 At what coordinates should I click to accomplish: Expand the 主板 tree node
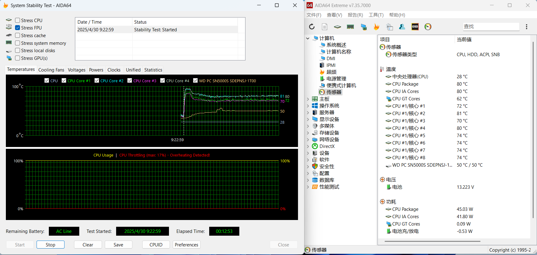click(x=308, y=99)
